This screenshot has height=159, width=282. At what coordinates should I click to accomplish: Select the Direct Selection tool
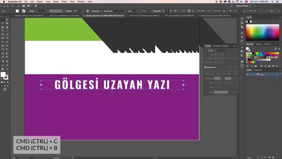(x=7, y=19)
